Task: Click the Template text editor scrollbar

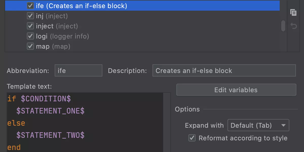Action: [167, 122]
